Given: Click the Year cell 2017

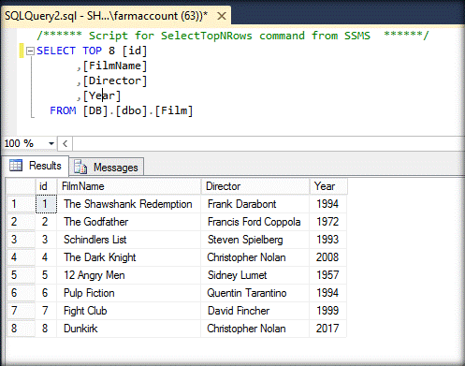Looking at the screenshot, I should pos(328,329).
